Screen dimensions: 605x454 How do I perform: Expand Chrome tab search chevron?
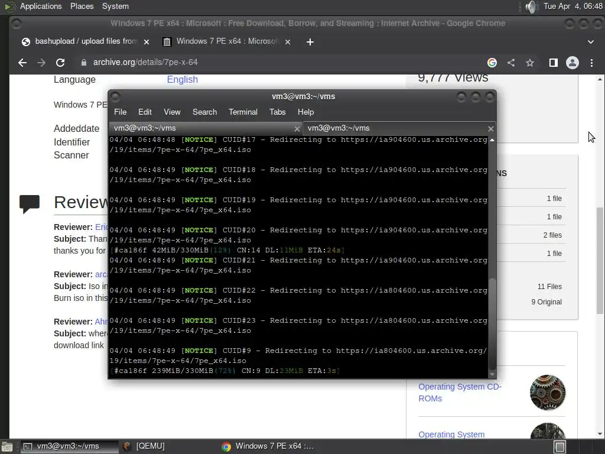coord(591,42)
